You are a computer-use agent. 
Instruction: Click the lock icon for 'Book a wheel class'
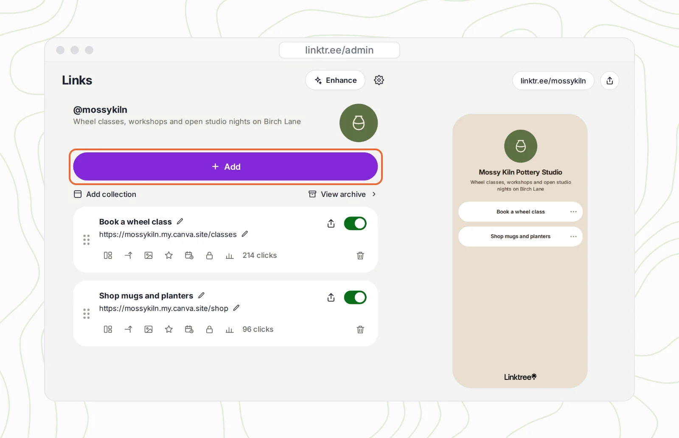[x=209, y=255]
